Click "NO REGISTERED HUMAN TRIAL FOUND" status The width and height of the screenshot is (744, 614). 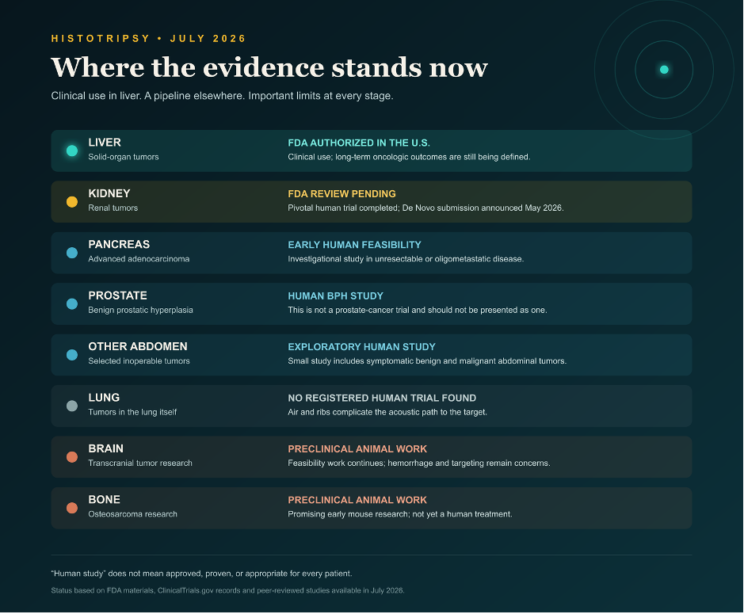coord(382,398)
